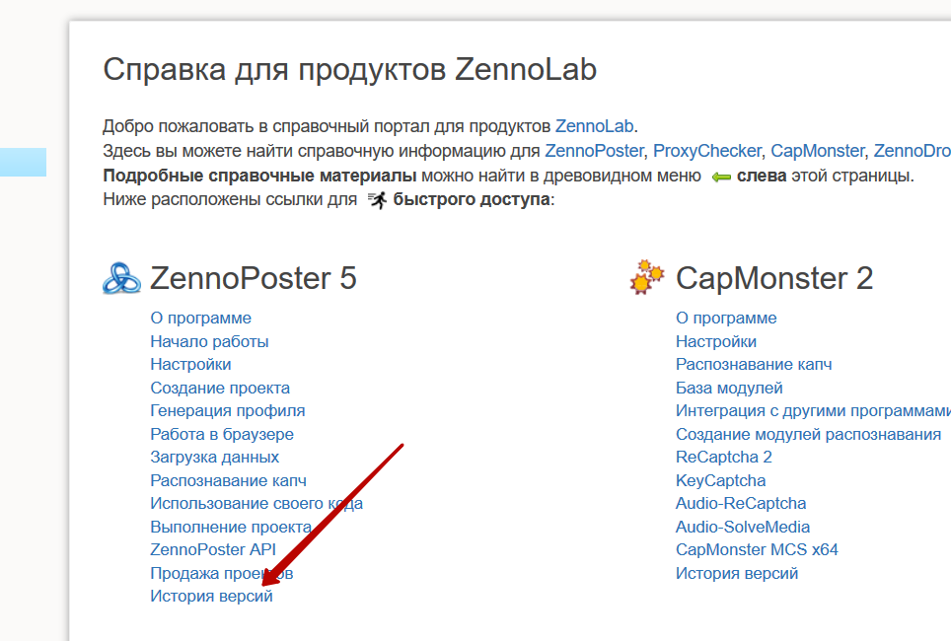Viewport: 951px width, 641px height.
Task: Open ZennoPoster "Создание проекта" link
Action: (x=220, y=388)
